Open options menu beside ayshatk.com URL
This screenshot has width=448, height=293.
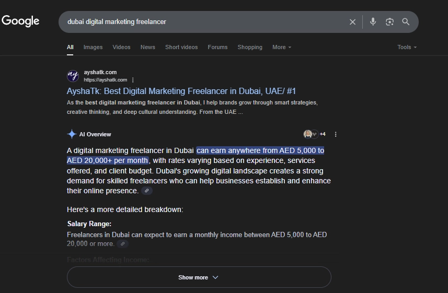[133, 80]
